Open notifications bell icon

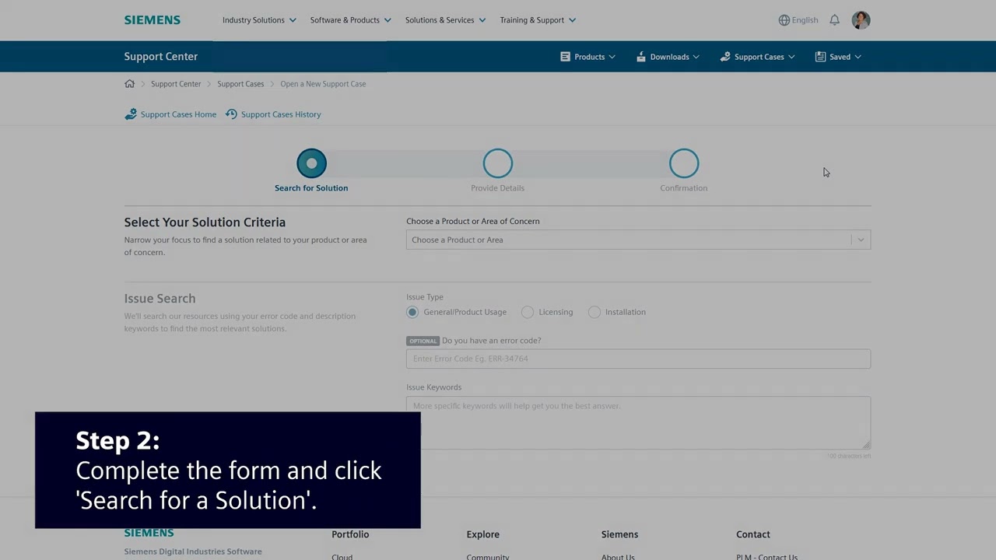[834, 20]
